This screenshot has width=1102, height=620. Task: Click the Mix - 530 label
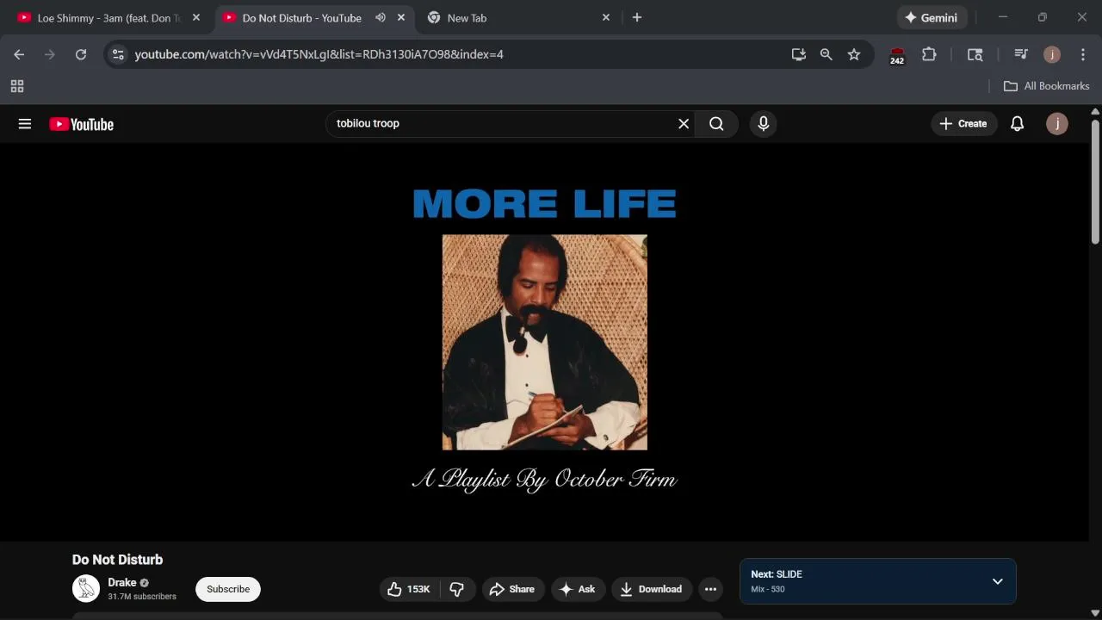pyautogui.click(x=768, y=589)
